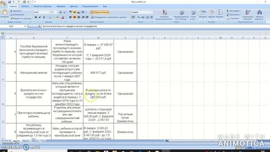Open the Office button menu
Screen dimensions: 270x152
(3, 3)
